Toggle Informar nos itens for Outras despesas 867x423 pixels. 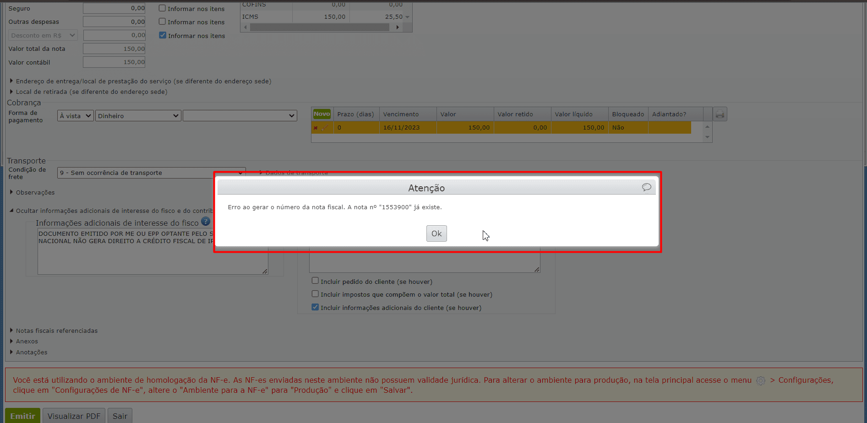click(162, 22)
